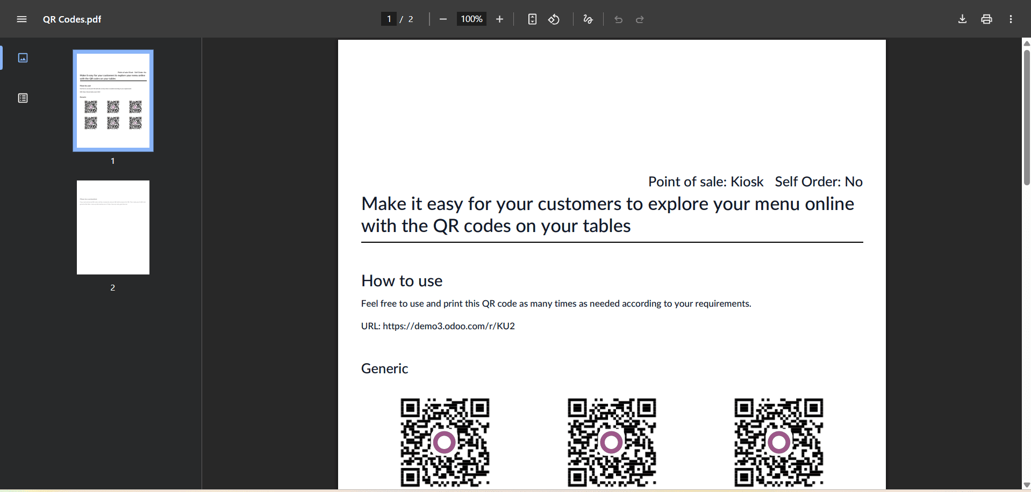Screen dimensions: 1031x492
Task: Select the page 1 thumbnail
Action: pyautogui.click(x=112, y=100)
